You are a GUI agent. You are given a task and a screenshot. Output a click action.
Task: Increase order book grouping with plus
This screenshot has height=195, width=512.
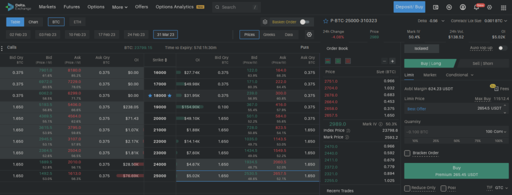click(392, 61)
